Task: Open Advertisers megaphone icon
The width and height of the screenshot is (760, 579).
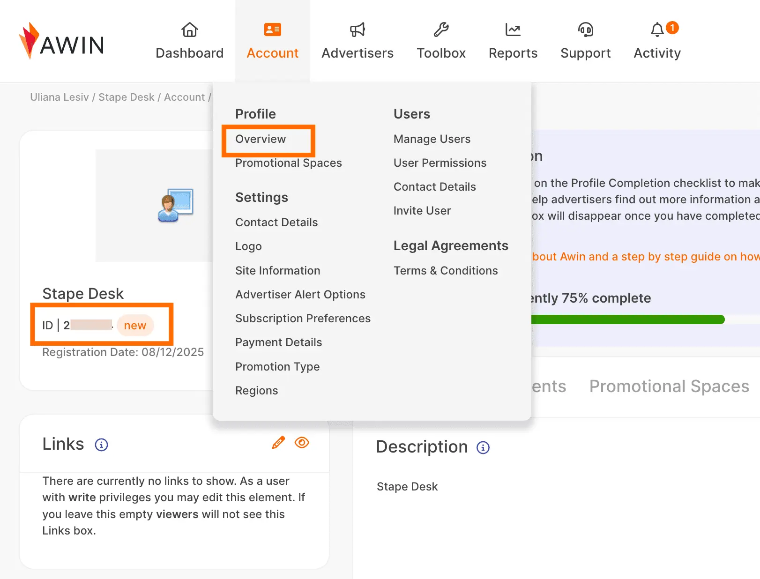Action: tap(358, 30)
